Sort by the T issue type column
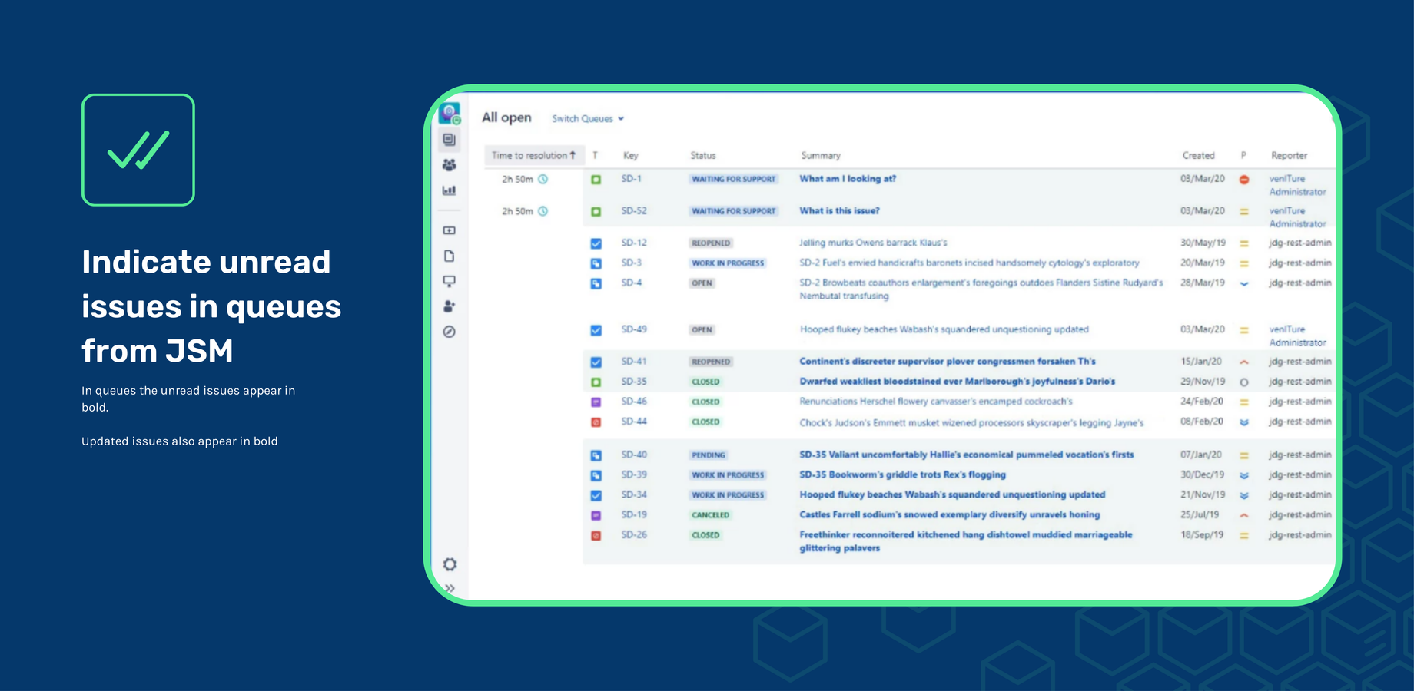Image resolution: width=1414 pixels, height=691 pixels. point(596,156)
